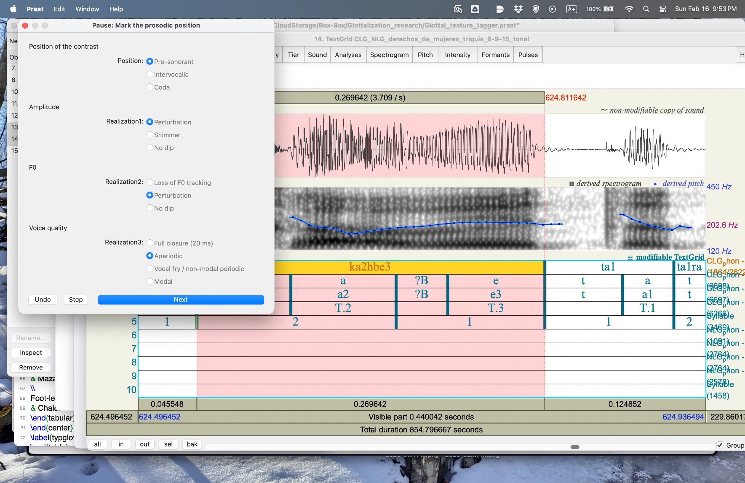745x483 pixels.
Task: Click the Apple menu icon
Action: (x=13, y=9)
